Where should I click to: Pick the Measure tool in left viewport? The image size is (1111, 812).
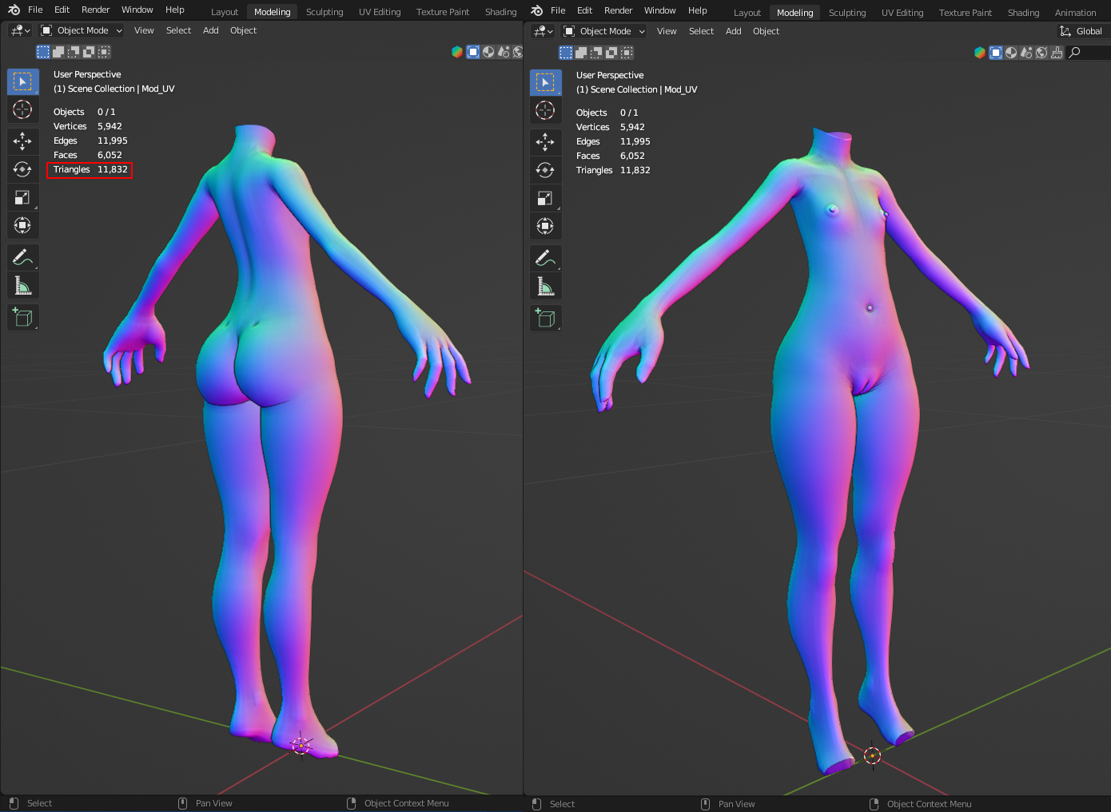coord(22,285)
